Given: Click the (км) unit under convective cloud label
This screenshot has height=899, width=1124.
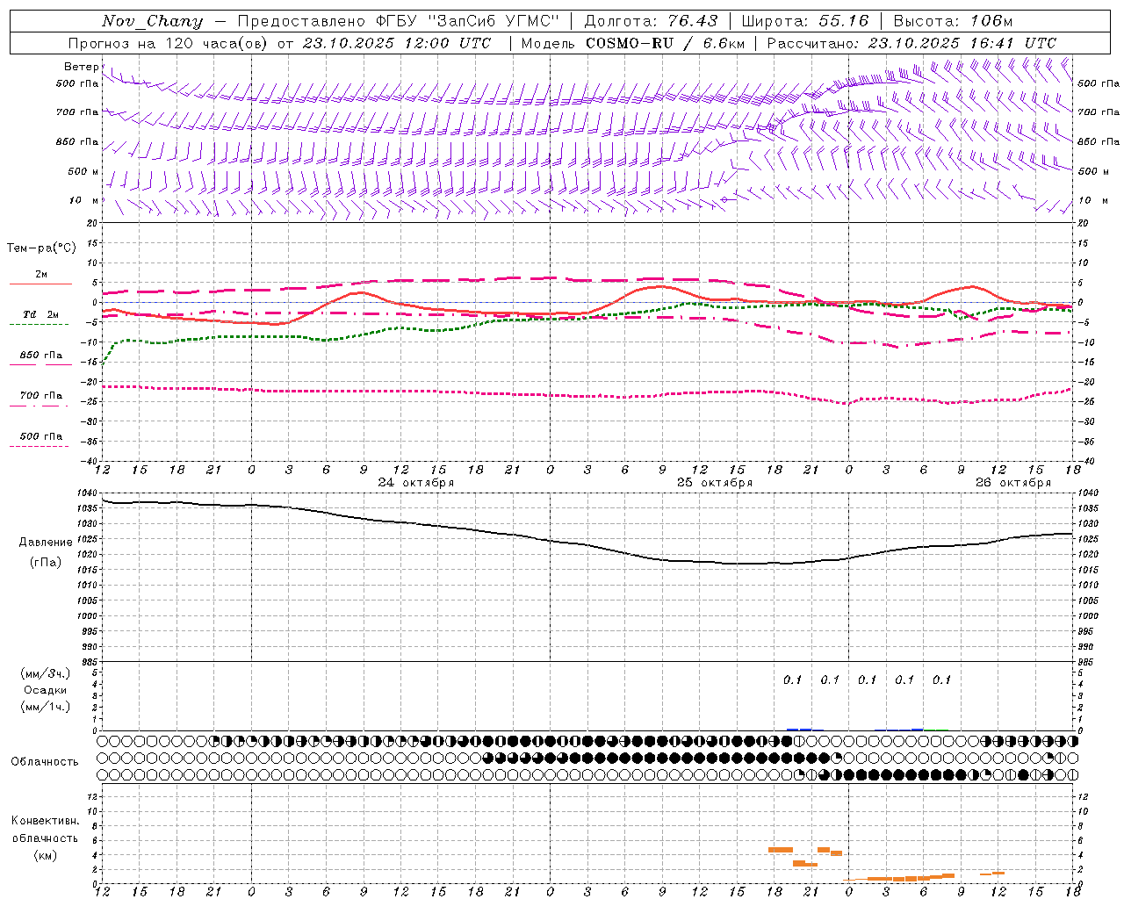Looking at the screenshot, I should point(46,855).
